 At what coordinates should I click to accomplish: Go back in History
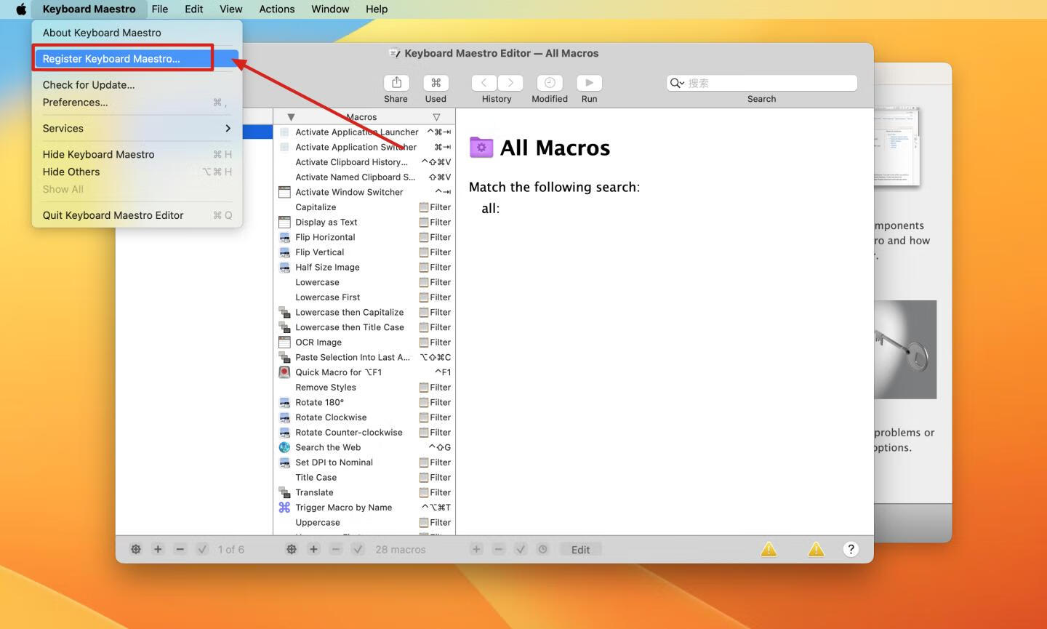point(484,83)
